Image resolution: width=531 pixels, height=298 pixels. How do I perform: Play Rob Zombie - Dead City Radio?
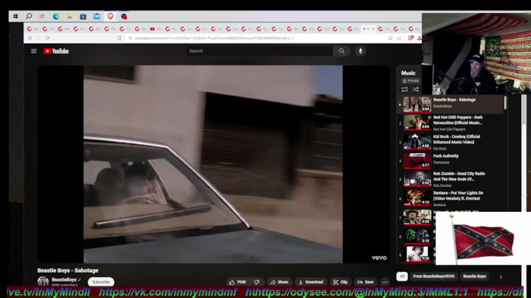click(451, 179)
